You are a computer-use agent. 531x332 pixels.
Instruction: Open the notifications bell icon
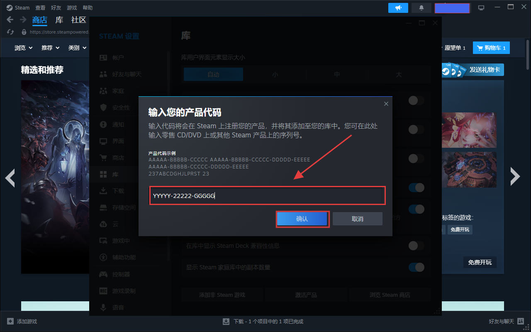(x=421, y=8)
